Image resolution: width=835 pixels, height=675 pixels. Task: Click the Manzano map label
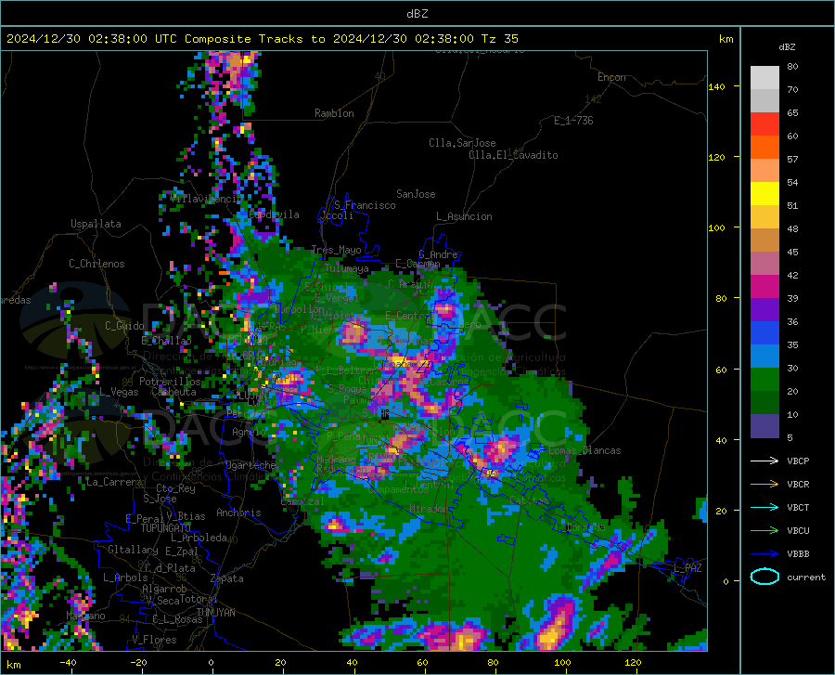[x=85, y=616]
